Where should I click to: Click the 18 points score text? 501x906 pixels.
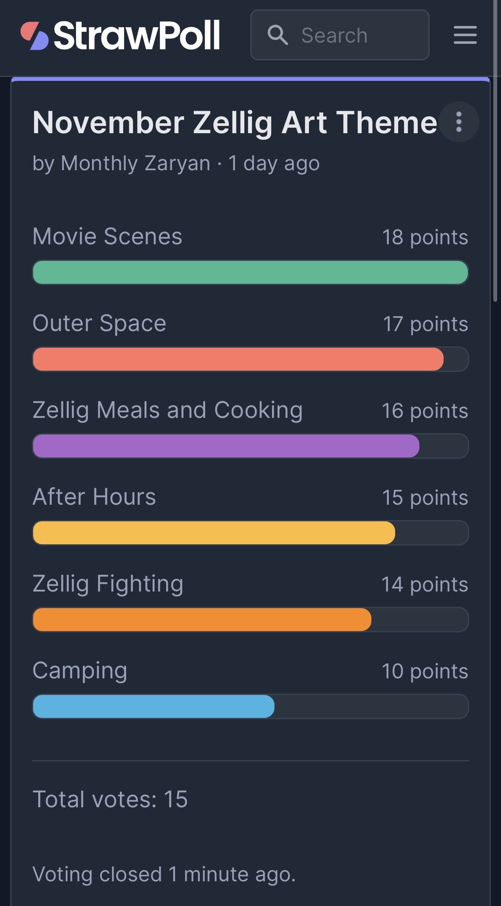click(x=425, y=237)
